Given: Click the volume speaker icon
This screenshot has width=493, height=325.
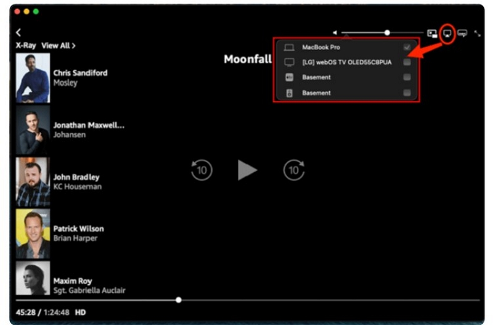Looking at the screenshot, I should pyautogui.click(x=335, y=33).
